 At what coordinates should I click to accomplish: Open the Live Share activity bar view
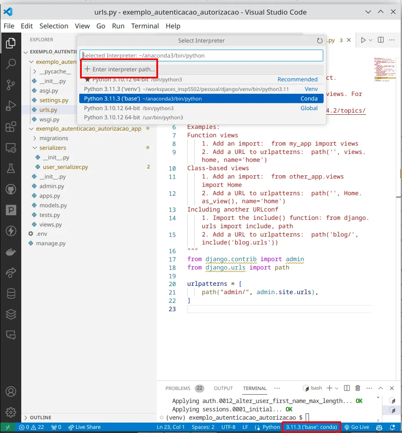coord(11,272)
